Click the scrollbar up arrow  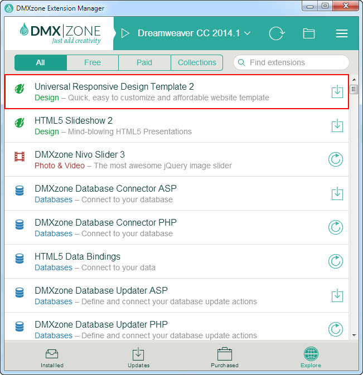tap(354, 80)
